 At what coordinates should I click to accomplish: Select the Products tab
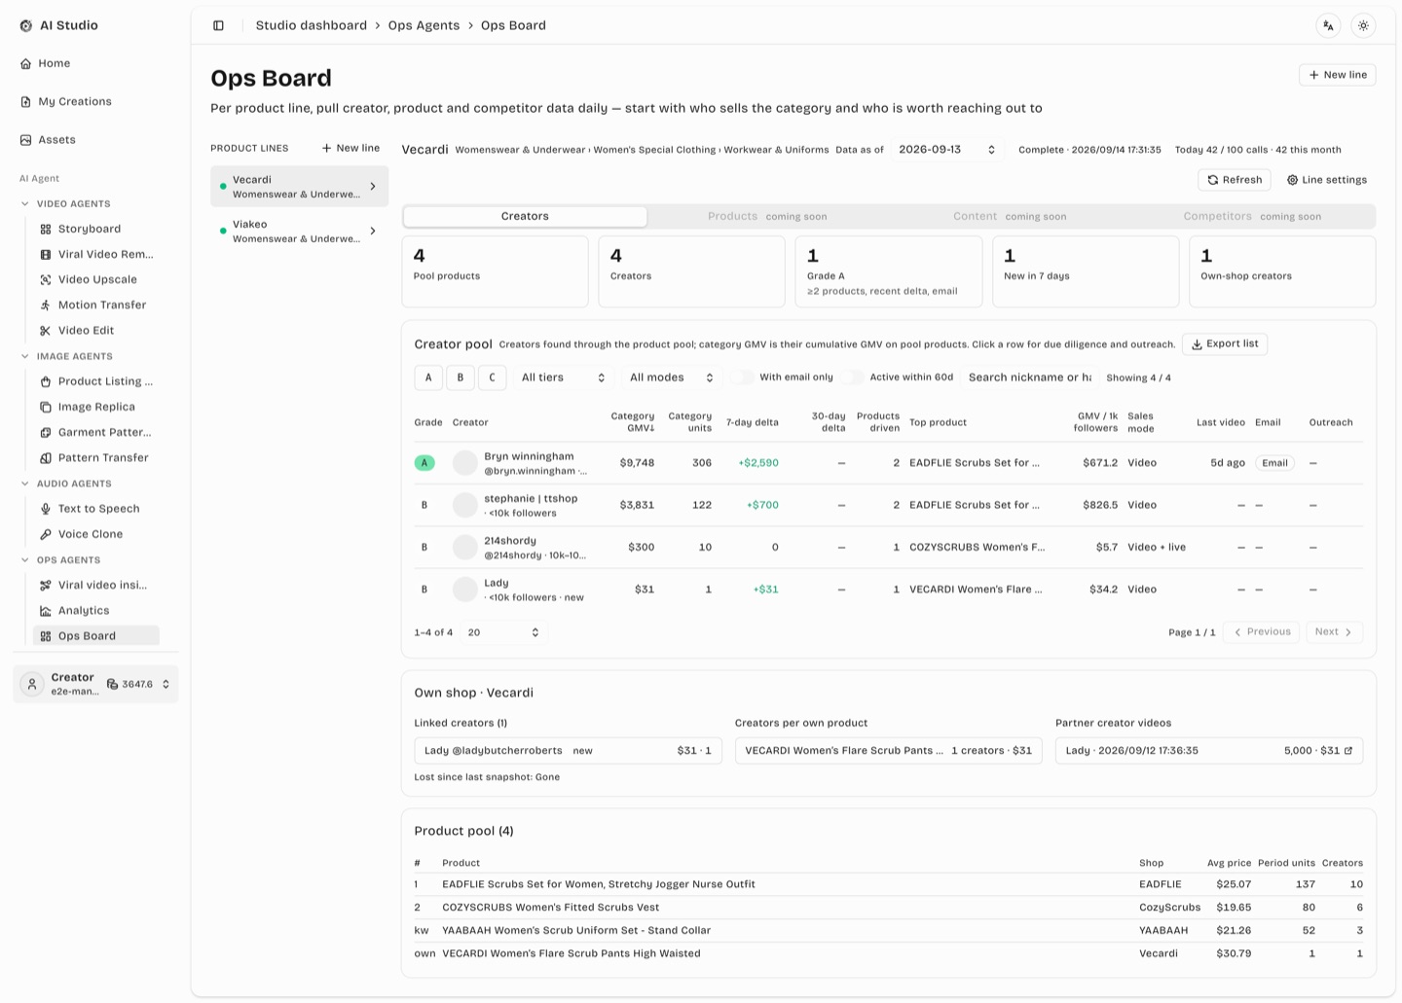point(767,216)
